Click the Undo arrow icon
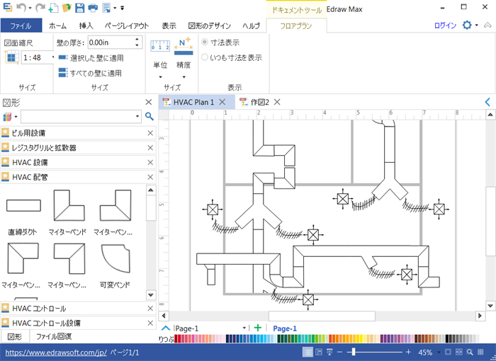The height and width of the screenshot is (361, 496). [x=21, y=8]
